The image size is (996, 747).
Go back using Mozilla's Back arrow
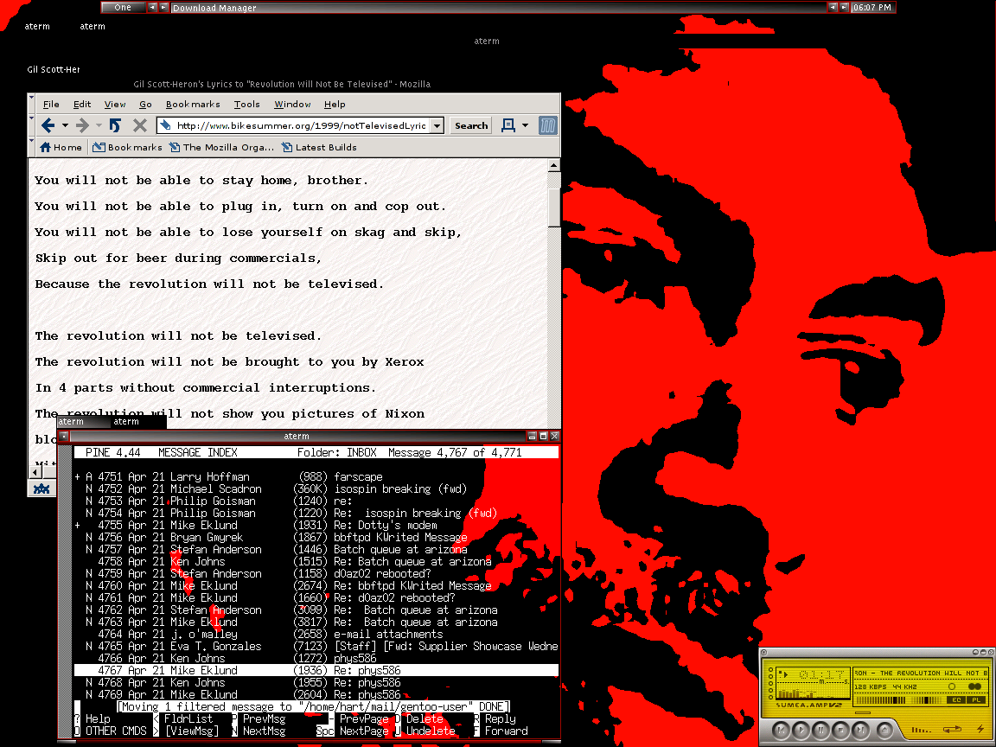(x=48, y=125)
